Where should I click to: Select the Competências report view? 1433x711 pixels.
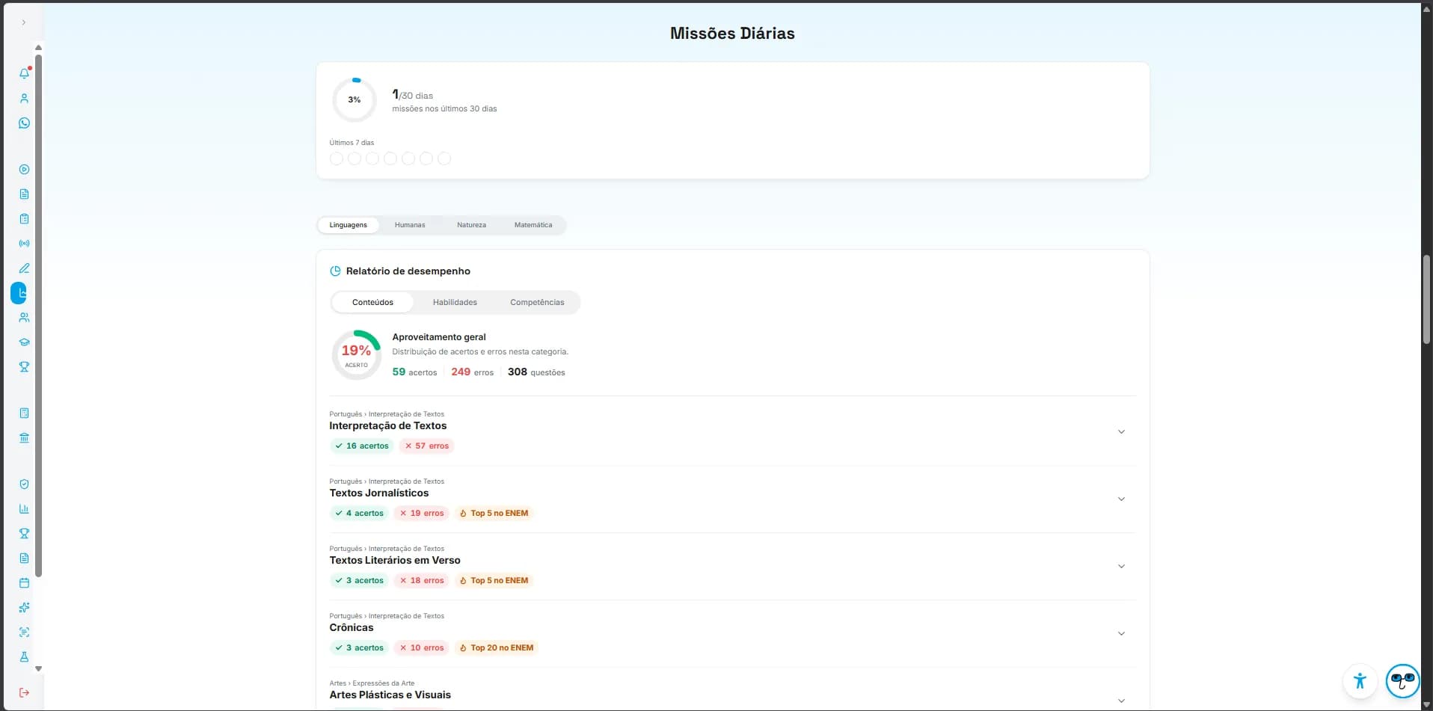point(537,302)
